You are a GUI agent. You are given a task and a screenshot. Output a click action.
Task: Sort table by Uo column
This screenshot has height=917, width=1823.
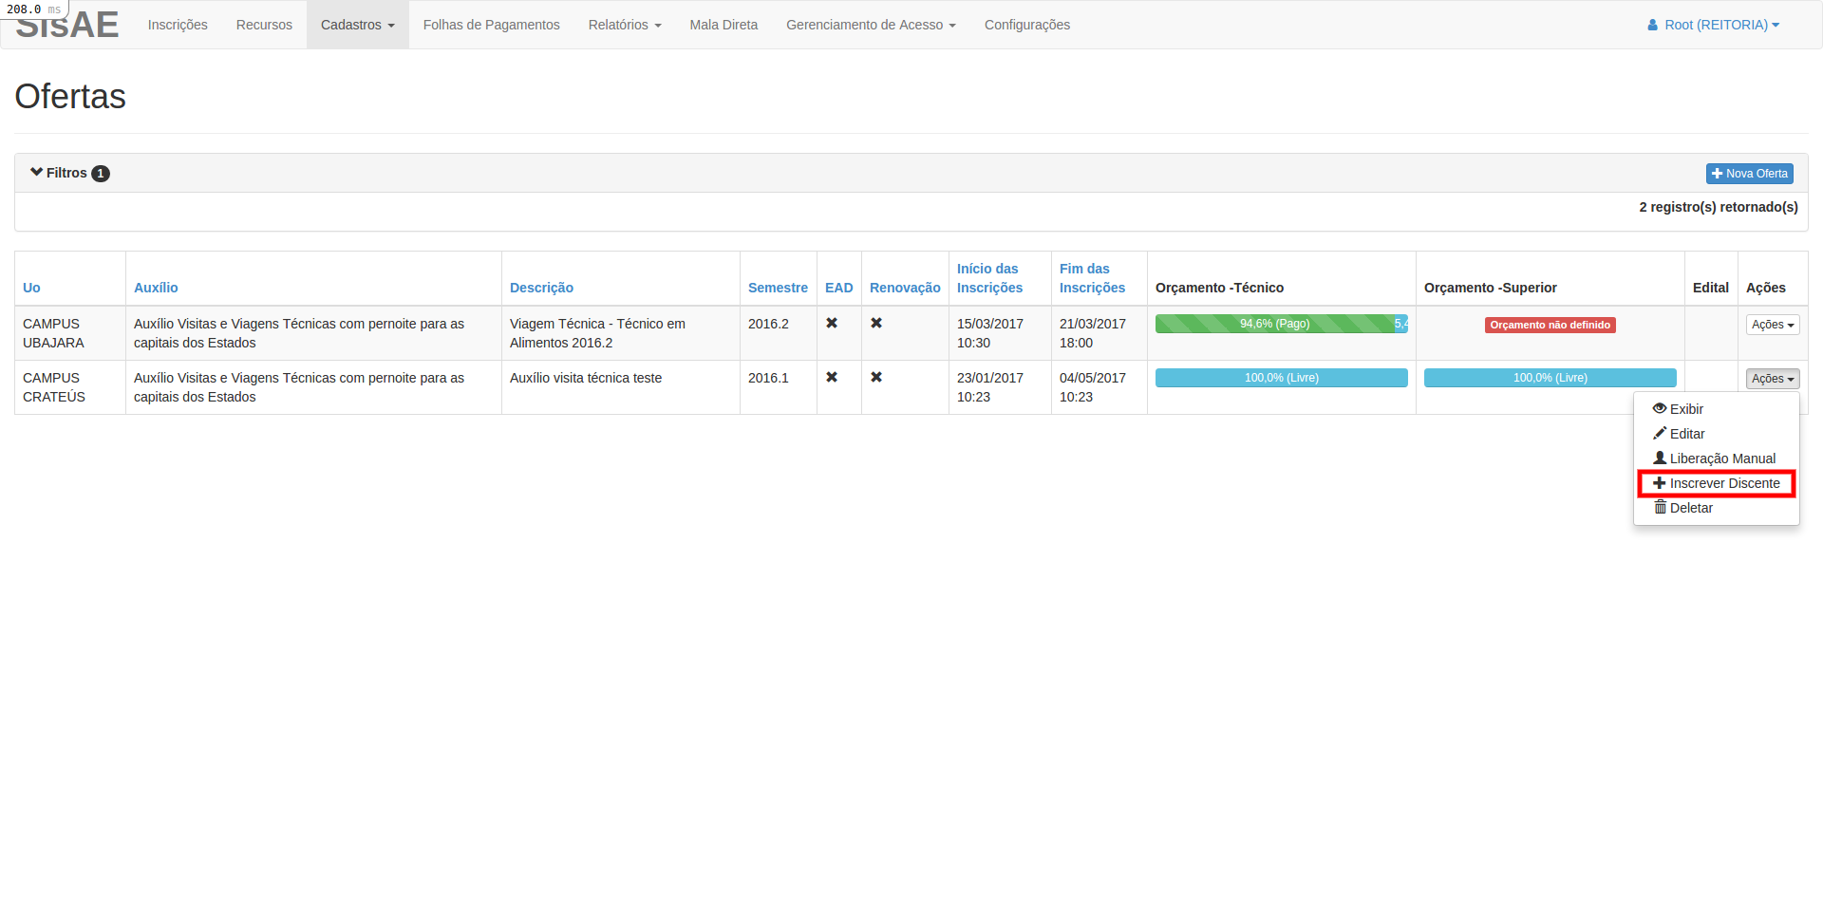pyautogui.click(x=31, y=288)
